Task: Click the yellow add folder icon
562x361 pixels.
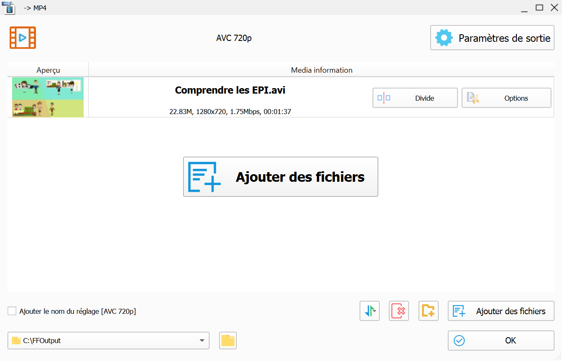Action: coord(428,311)
